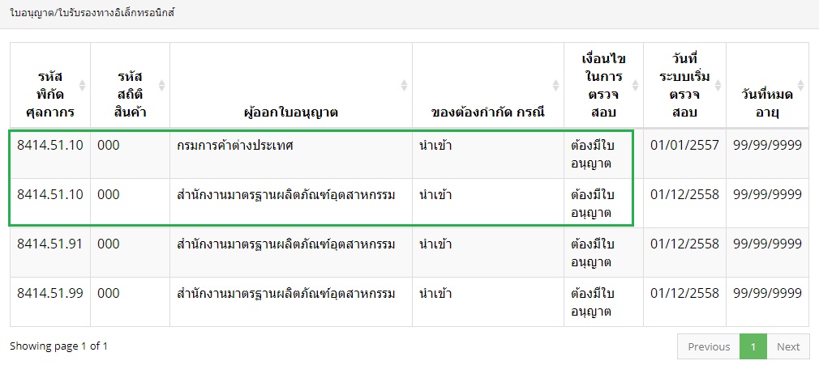Image resolution: width=819 pixels, height=365 pixels.
Task: Click sort arrows for ผู้ออกใบอนุญาต column
Action: point(404,85)
